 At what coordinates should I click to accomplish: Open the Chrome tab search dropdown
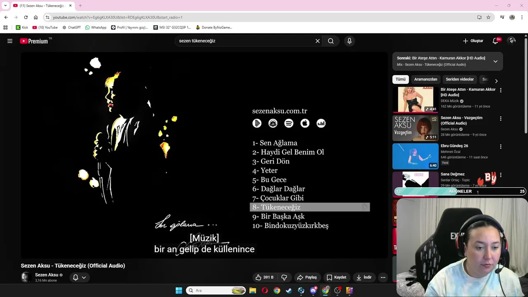point(5,6)
